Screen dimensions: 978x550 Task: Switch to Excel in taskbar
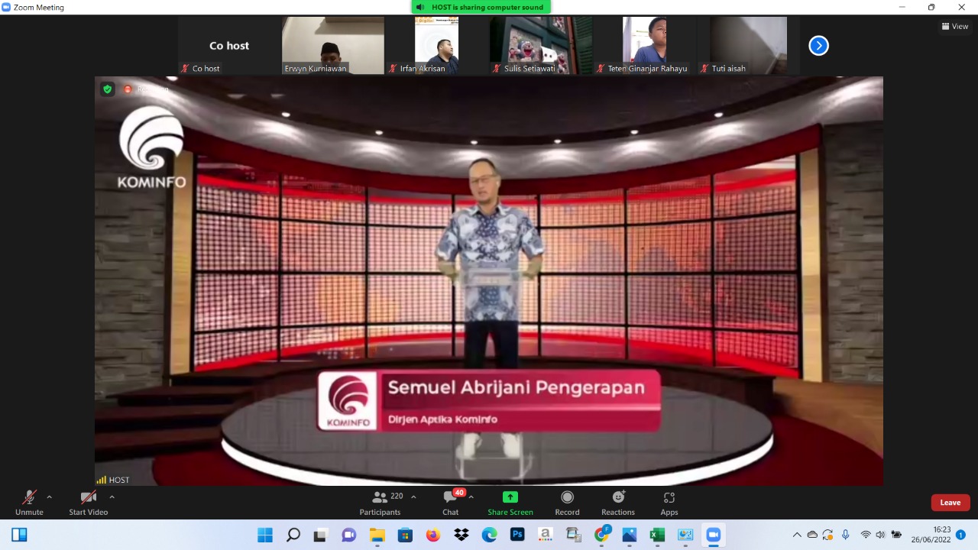657,535
